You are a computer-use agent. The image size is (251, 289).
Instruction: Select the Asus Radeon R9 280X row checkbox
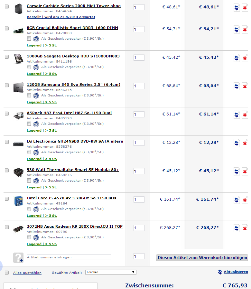point(7,227)
